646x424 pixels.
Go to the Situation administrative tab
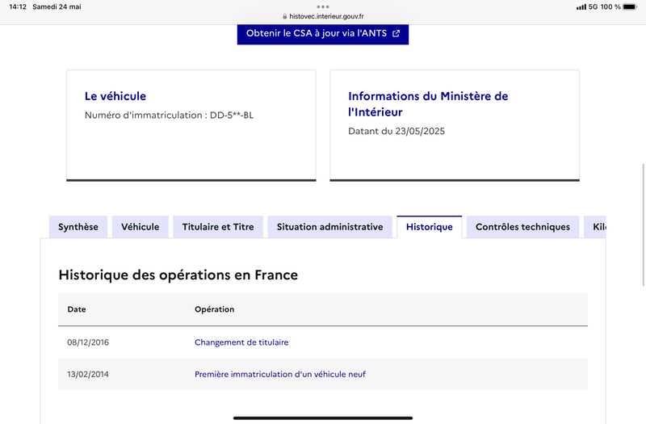330,227
